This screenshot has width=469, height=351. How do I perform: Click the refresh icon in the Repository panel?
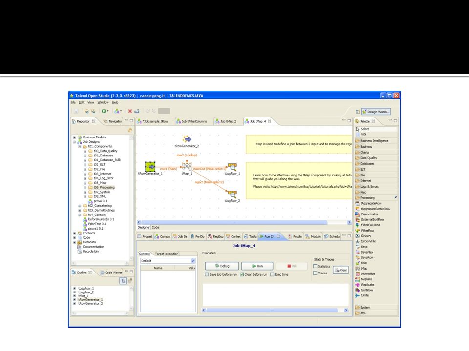129,130
